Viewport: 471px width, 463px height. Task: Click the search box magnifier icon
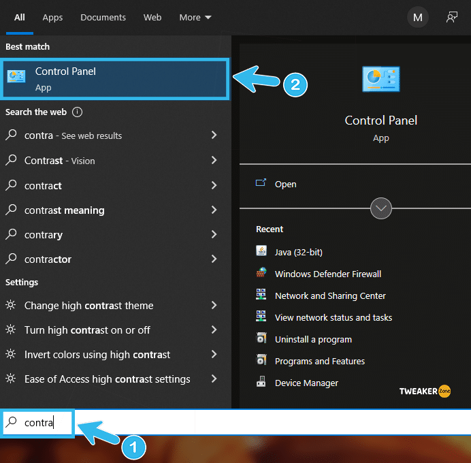coord(12,422)
